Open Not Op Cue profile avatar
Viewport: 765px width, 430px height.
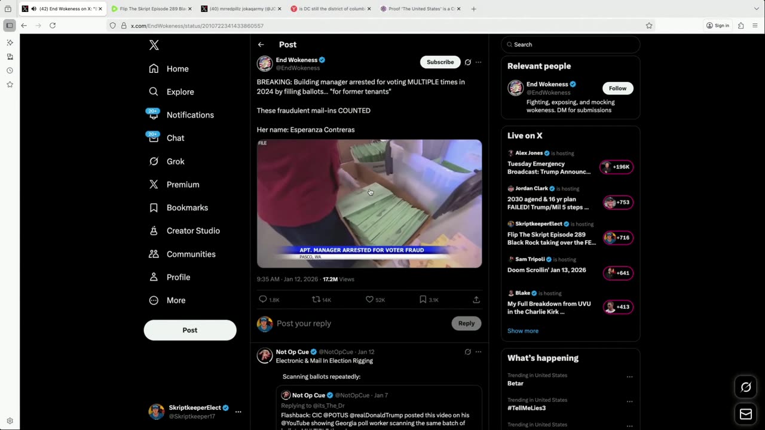265,356
